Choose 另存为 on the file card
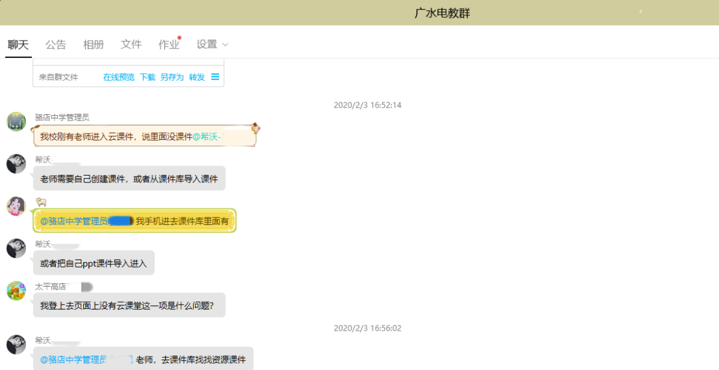 click(172, 77)
